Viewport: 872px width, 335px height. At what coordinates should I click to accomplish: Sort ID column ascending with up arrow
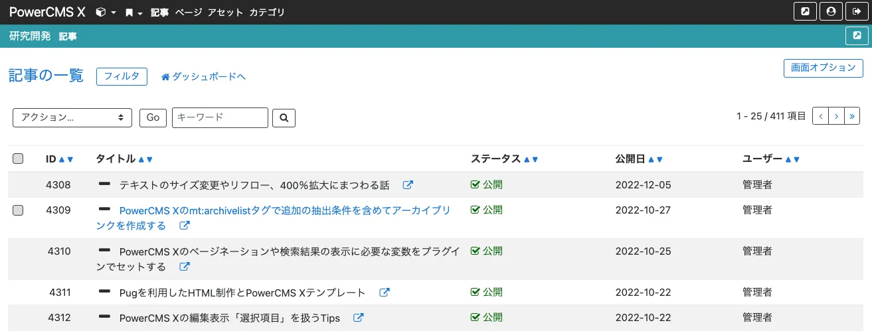click(62, 159)
